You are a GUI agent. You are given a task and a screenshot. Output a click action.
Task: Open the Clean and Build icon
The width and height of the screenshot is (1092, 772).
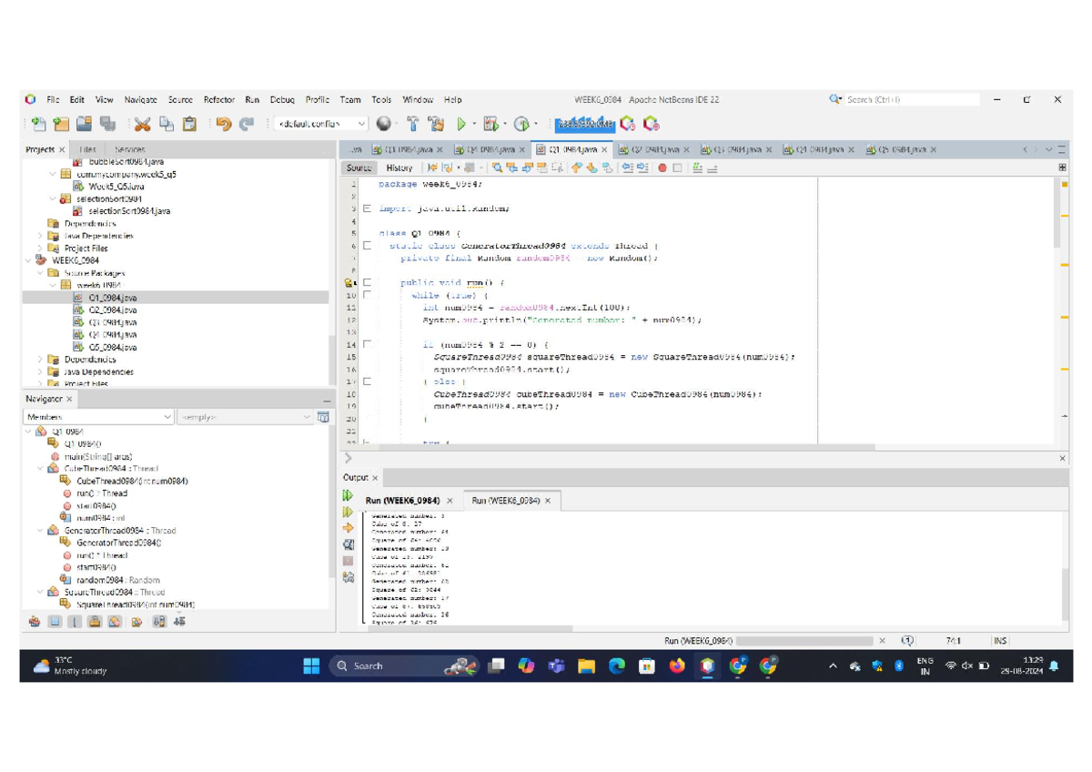click(438, 124)
